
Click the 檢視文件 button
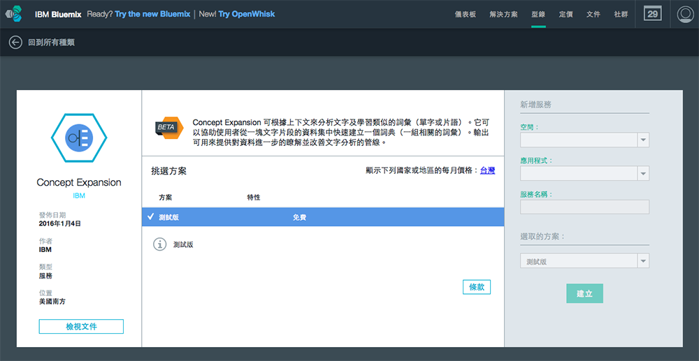tap(81, 327)
